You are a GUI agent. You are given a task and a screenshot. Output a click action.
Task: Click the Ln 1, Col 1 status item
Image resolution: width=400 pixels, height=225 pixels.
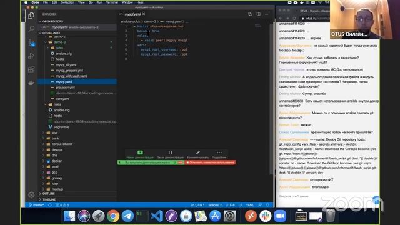click(x=197, y=205)
